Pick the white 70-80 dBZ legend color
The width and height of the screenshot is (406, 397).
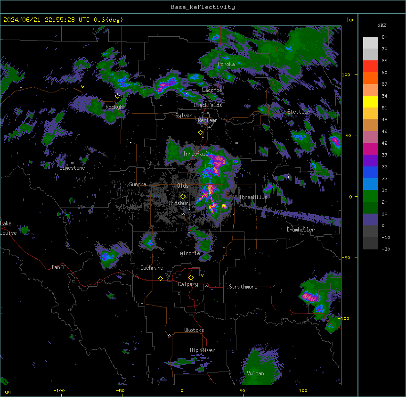(x=370, y=43)
